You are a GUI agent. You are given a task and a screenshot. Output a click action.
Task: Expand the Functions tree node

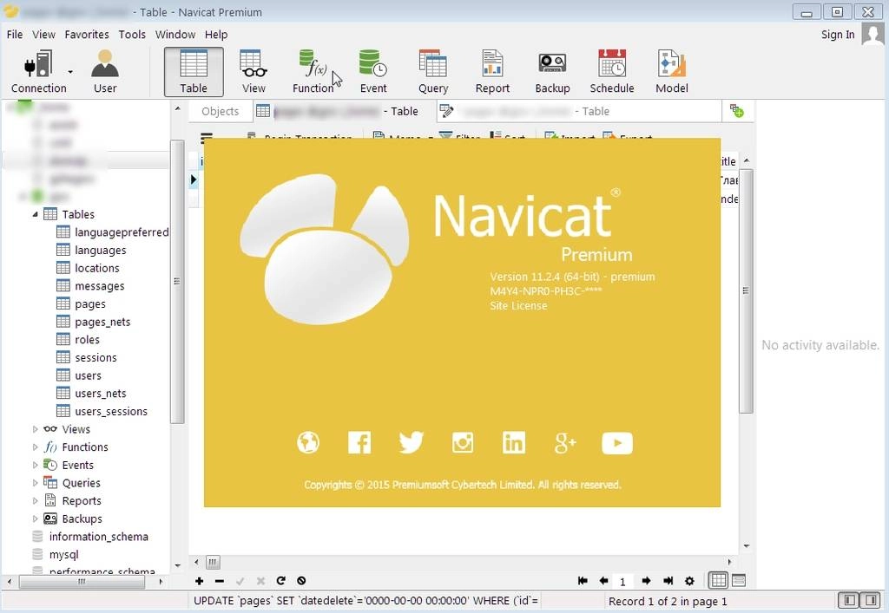35,447
